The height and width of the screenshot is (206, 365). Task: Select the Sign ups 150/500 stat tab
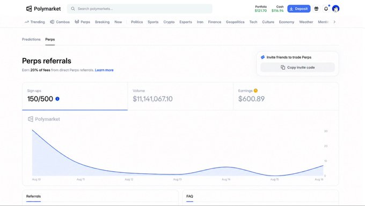(x=75, y=96)
